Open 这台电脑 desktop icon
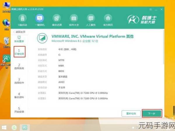The height and width of the screenshot is (131, 175). (6, 7)
